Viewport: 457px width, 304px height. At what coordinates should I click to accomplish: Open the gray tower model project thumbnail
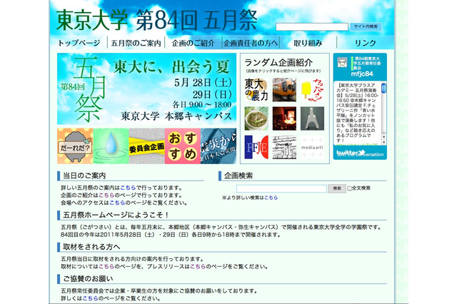pyautogui.click(x=312, y=118)
